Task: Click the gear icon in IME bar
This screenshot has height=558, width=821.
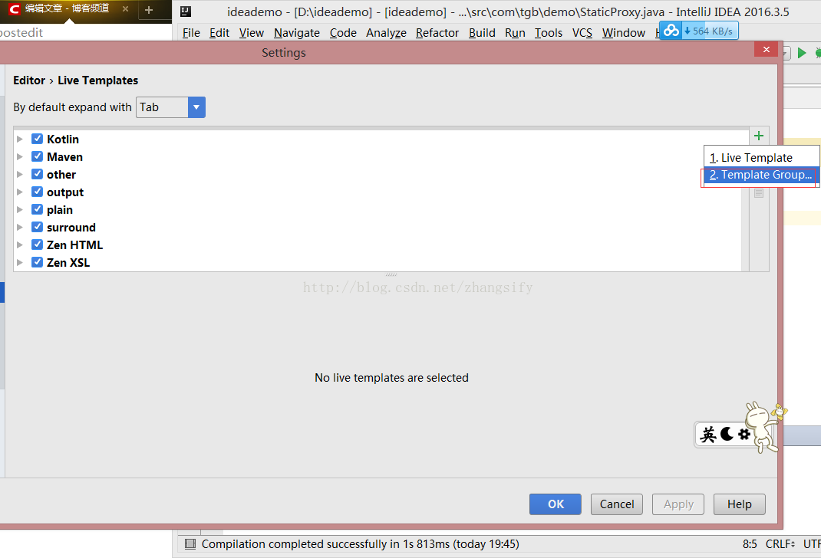Action: click(744, 434)
